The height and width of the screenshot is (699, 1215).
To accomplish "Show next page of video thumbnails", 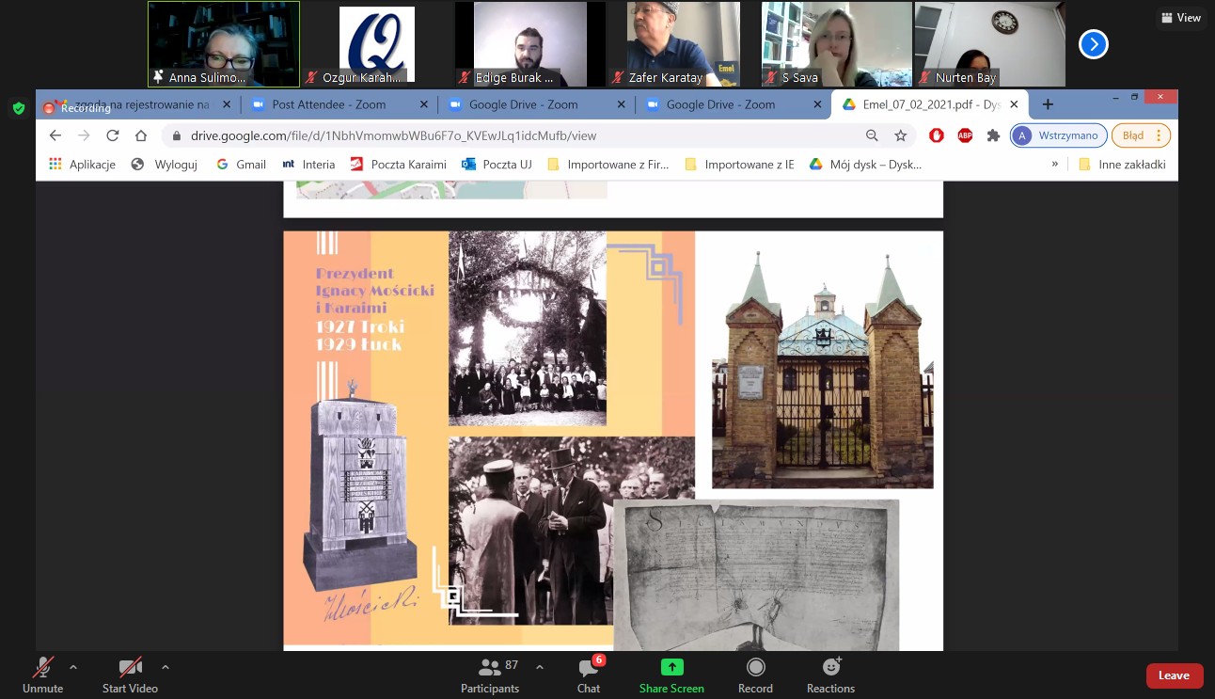I will 1093,44.
